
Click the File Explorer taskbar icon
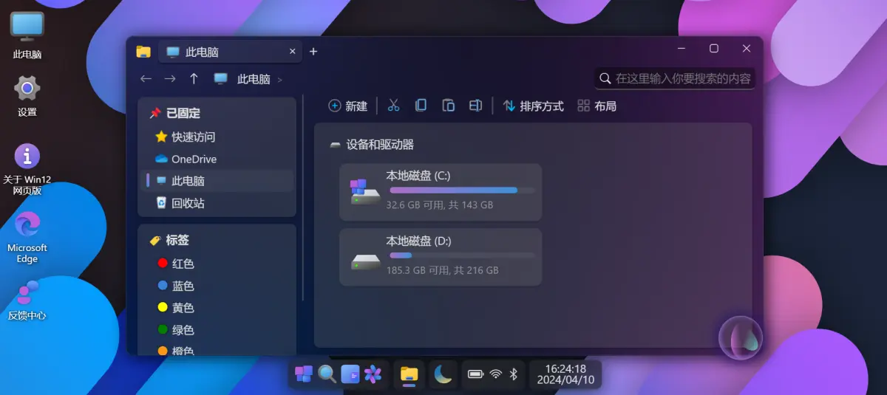coord(409,374)
